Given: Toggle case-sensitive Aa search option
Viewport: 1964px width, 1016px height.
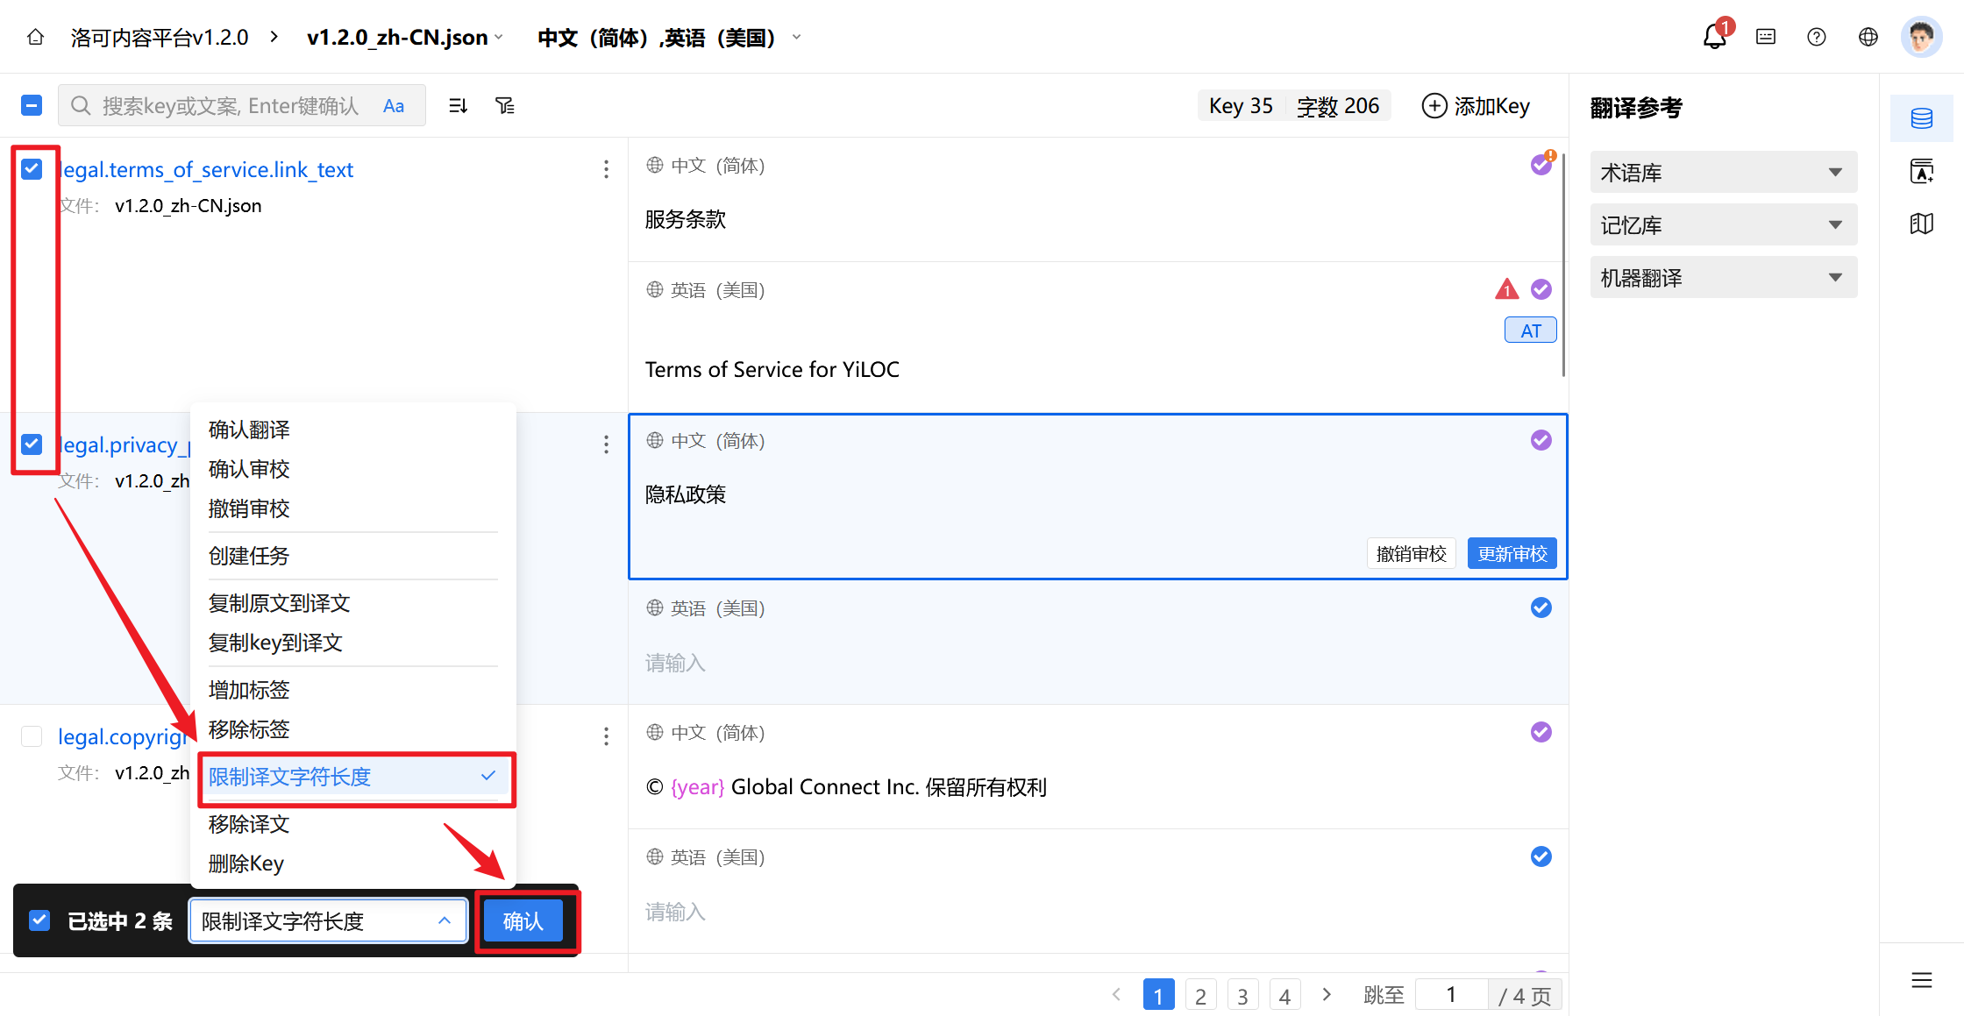Looking at the screenshot, I should [x=394, y=106].
